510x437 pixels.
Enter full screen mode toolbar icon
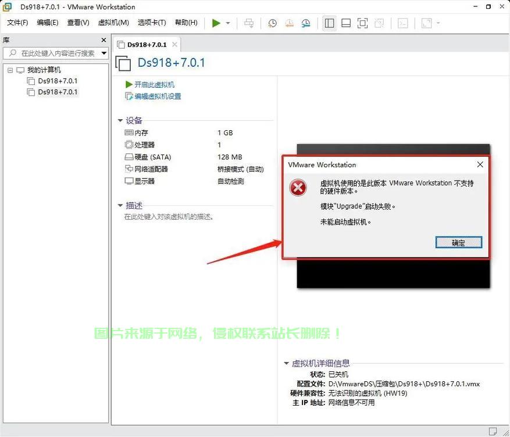[x=362, y=23]
